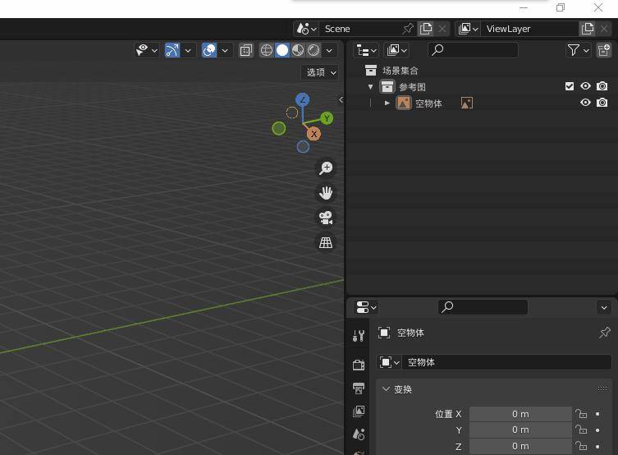The height and width of the screenshot is (455, 618).
Task: Delete the current scene
Action: 442,29
